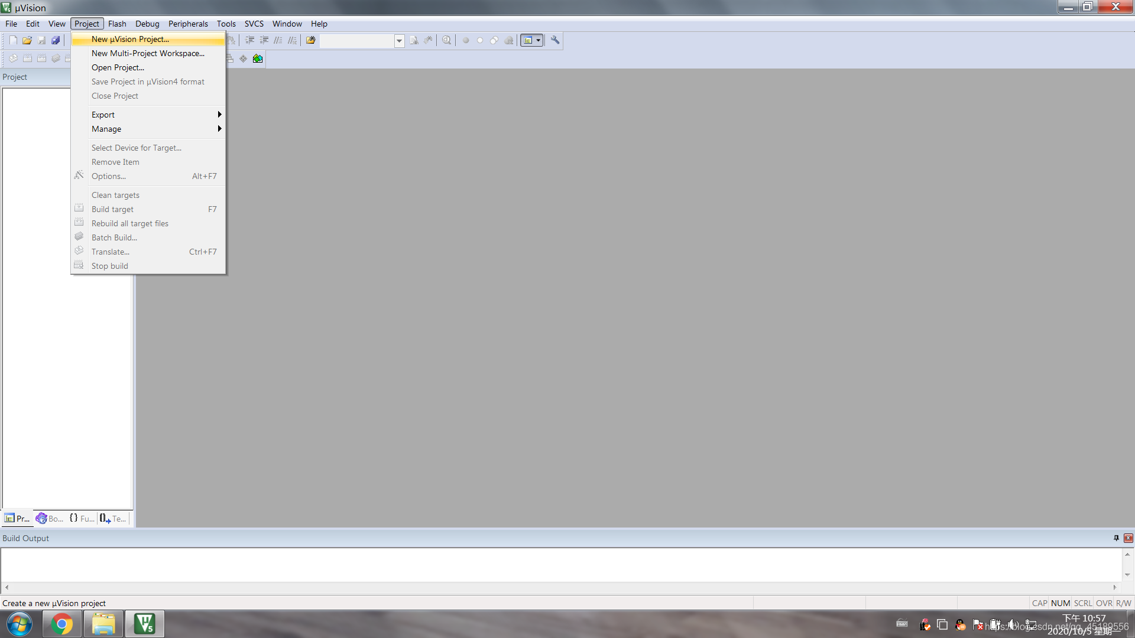Expand the Find text combo dropdown
Screen dimensions: 1135x638
[x=399, y=41]
